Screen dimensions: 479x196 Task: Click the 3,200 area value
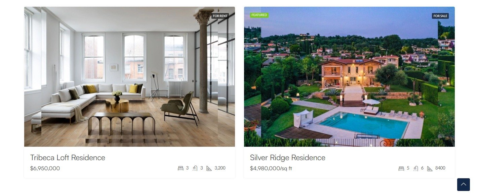[x=220, y=168]
